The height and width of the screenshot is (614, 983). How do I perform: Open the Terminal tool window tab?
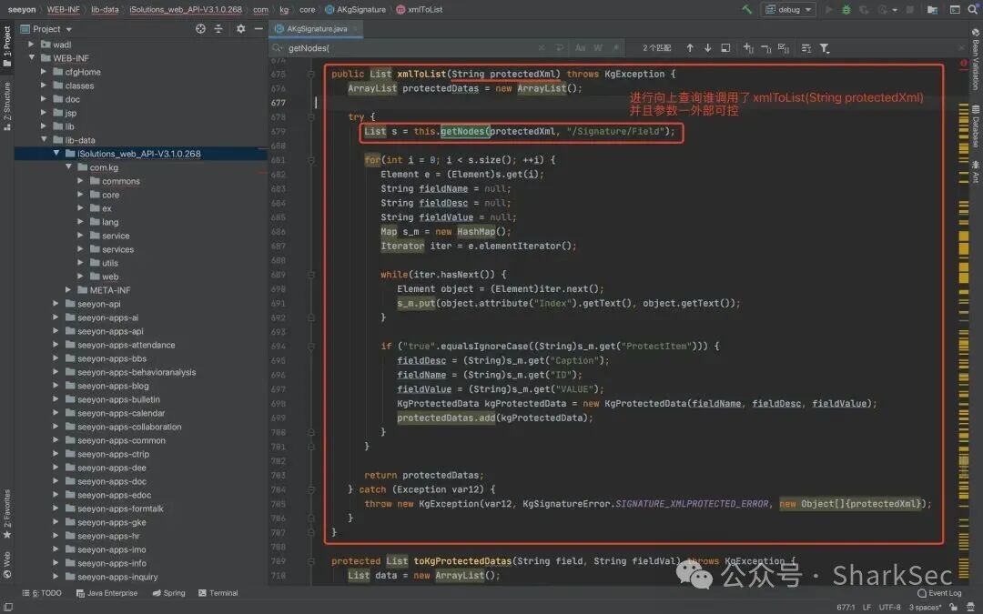(218, 593)
